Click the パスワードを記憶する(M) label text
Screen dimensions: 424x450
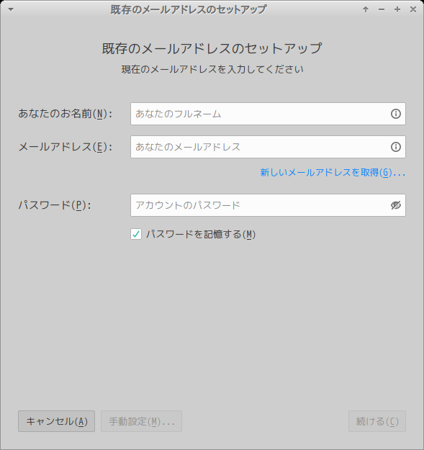[201, 234]
